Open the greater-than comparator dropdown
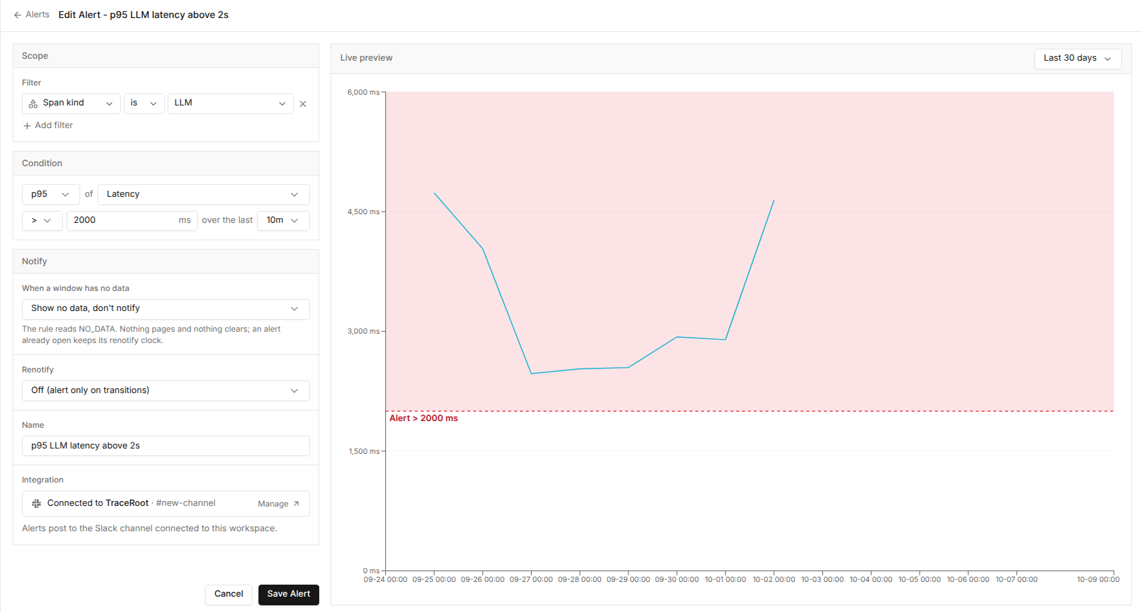1142x612 pixels. [x=42, y=220]
